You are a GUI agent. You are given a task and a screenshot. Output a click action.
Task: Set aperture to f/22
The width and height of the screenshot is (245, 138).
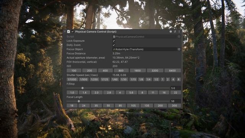coord(176,93)
